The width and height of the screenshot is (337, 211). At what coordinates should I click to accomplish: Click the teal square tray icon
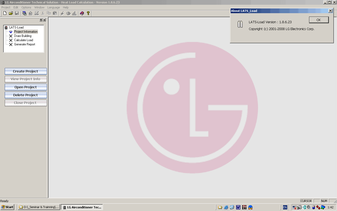point(304,207)
